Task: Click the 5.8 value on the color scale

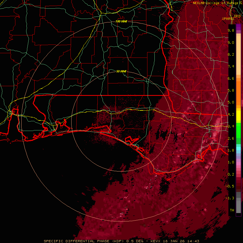Action: pos(231,90)
